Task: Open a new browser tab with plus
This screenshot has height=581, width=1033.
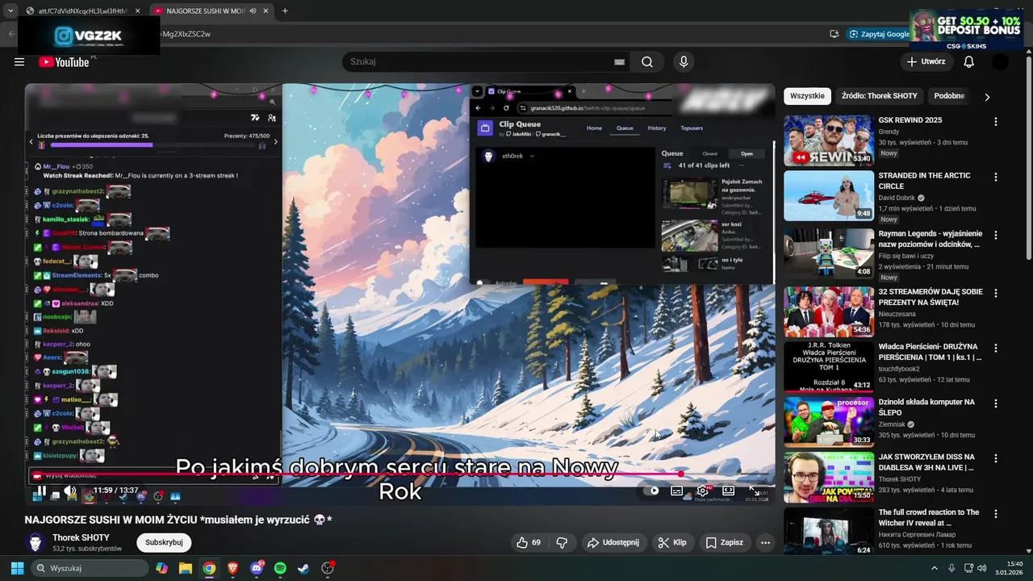Action: coord(285,11)
